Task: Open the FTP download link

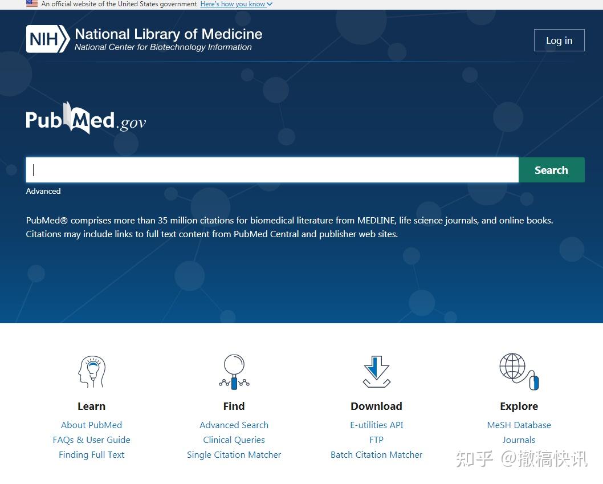Action: coord(377,440)
